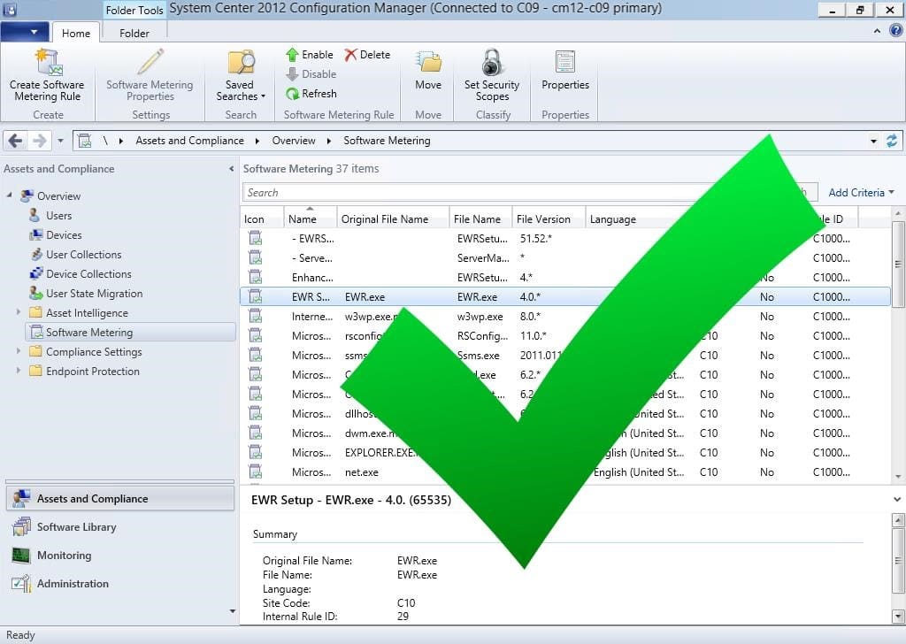Click the address bar refresh icon
906x644 pixels.
coord(892,141)
